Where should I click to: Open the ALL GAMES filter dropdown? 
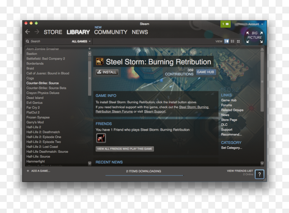(x=81, y=41)
